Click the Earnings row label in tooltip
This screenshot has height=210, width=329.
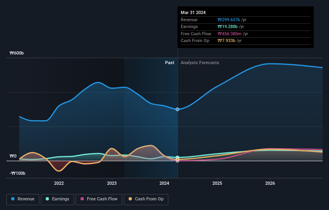189,26
